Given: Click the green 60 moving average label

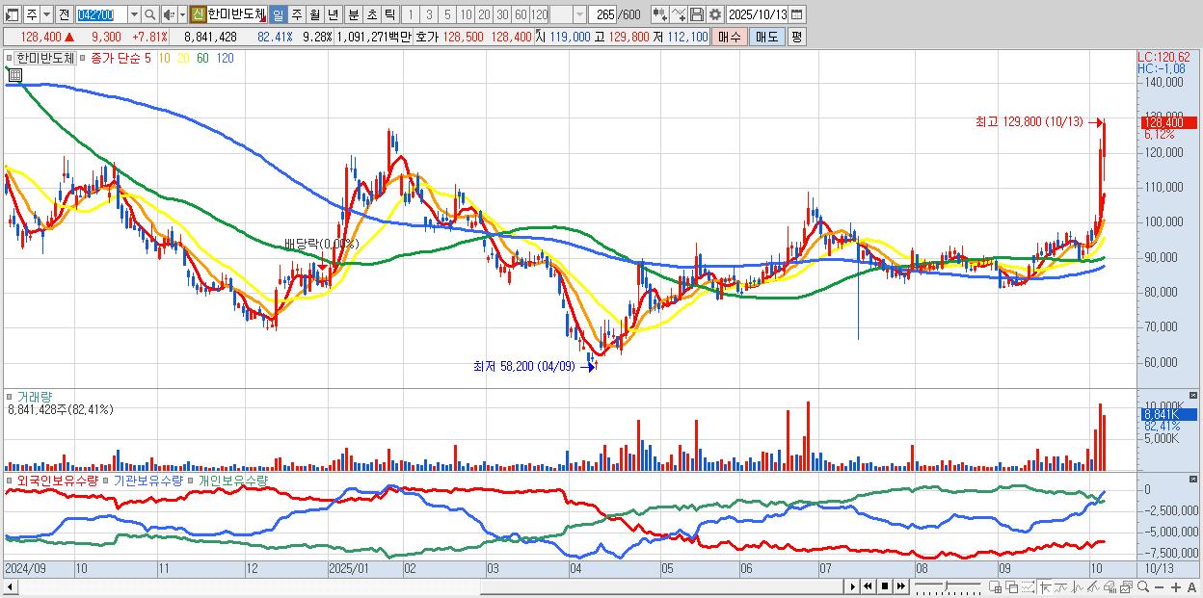Looking at the screenshot, I should [202, 58].
